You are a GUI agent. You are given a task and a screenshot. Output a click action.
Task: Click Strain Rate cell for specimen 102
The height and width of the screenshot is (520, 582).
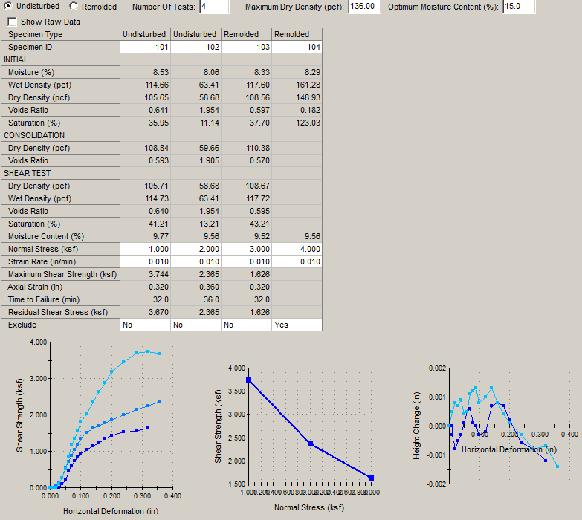195,261
